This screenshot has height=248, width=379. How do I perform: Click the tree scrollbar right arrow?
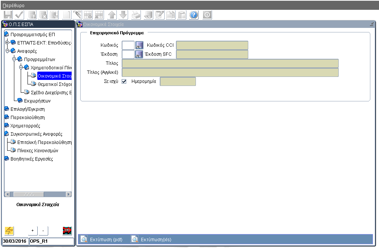coord(69,194)
